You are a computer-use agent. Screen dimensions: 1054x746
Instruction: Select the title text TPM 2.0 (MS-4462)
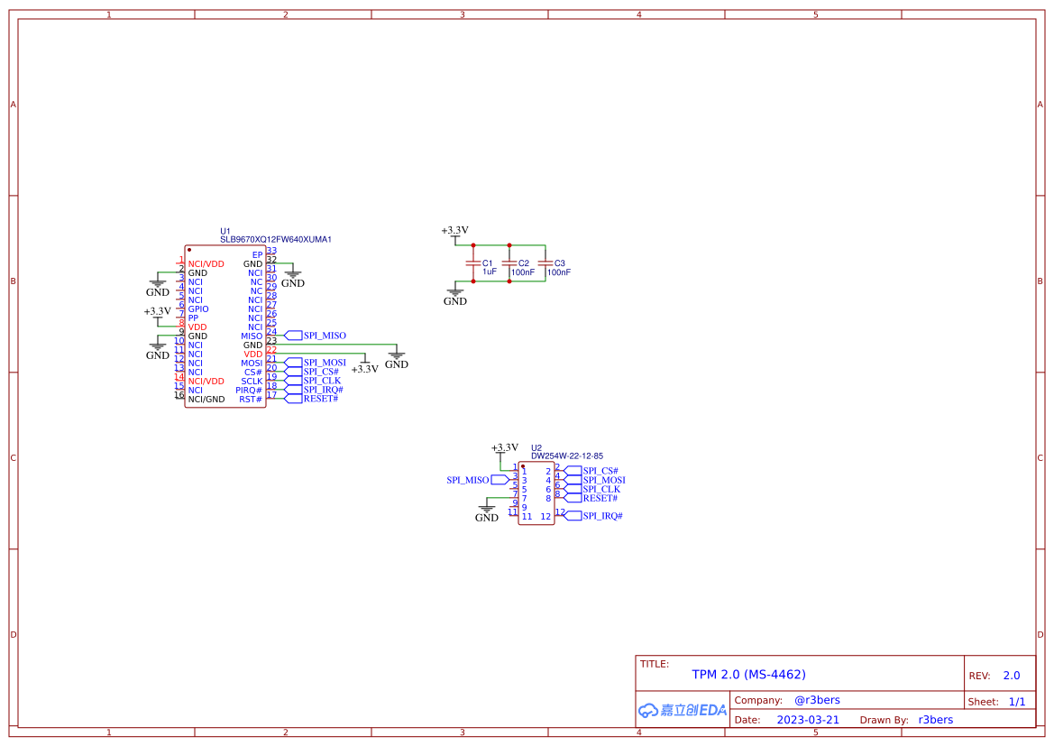(748, 674)
